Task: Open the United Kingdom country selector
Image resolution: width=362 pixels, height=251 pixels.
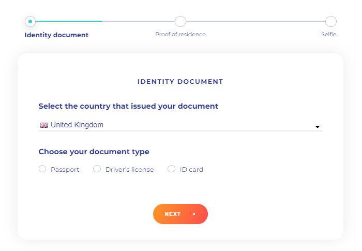Action: tap(180, 125)
